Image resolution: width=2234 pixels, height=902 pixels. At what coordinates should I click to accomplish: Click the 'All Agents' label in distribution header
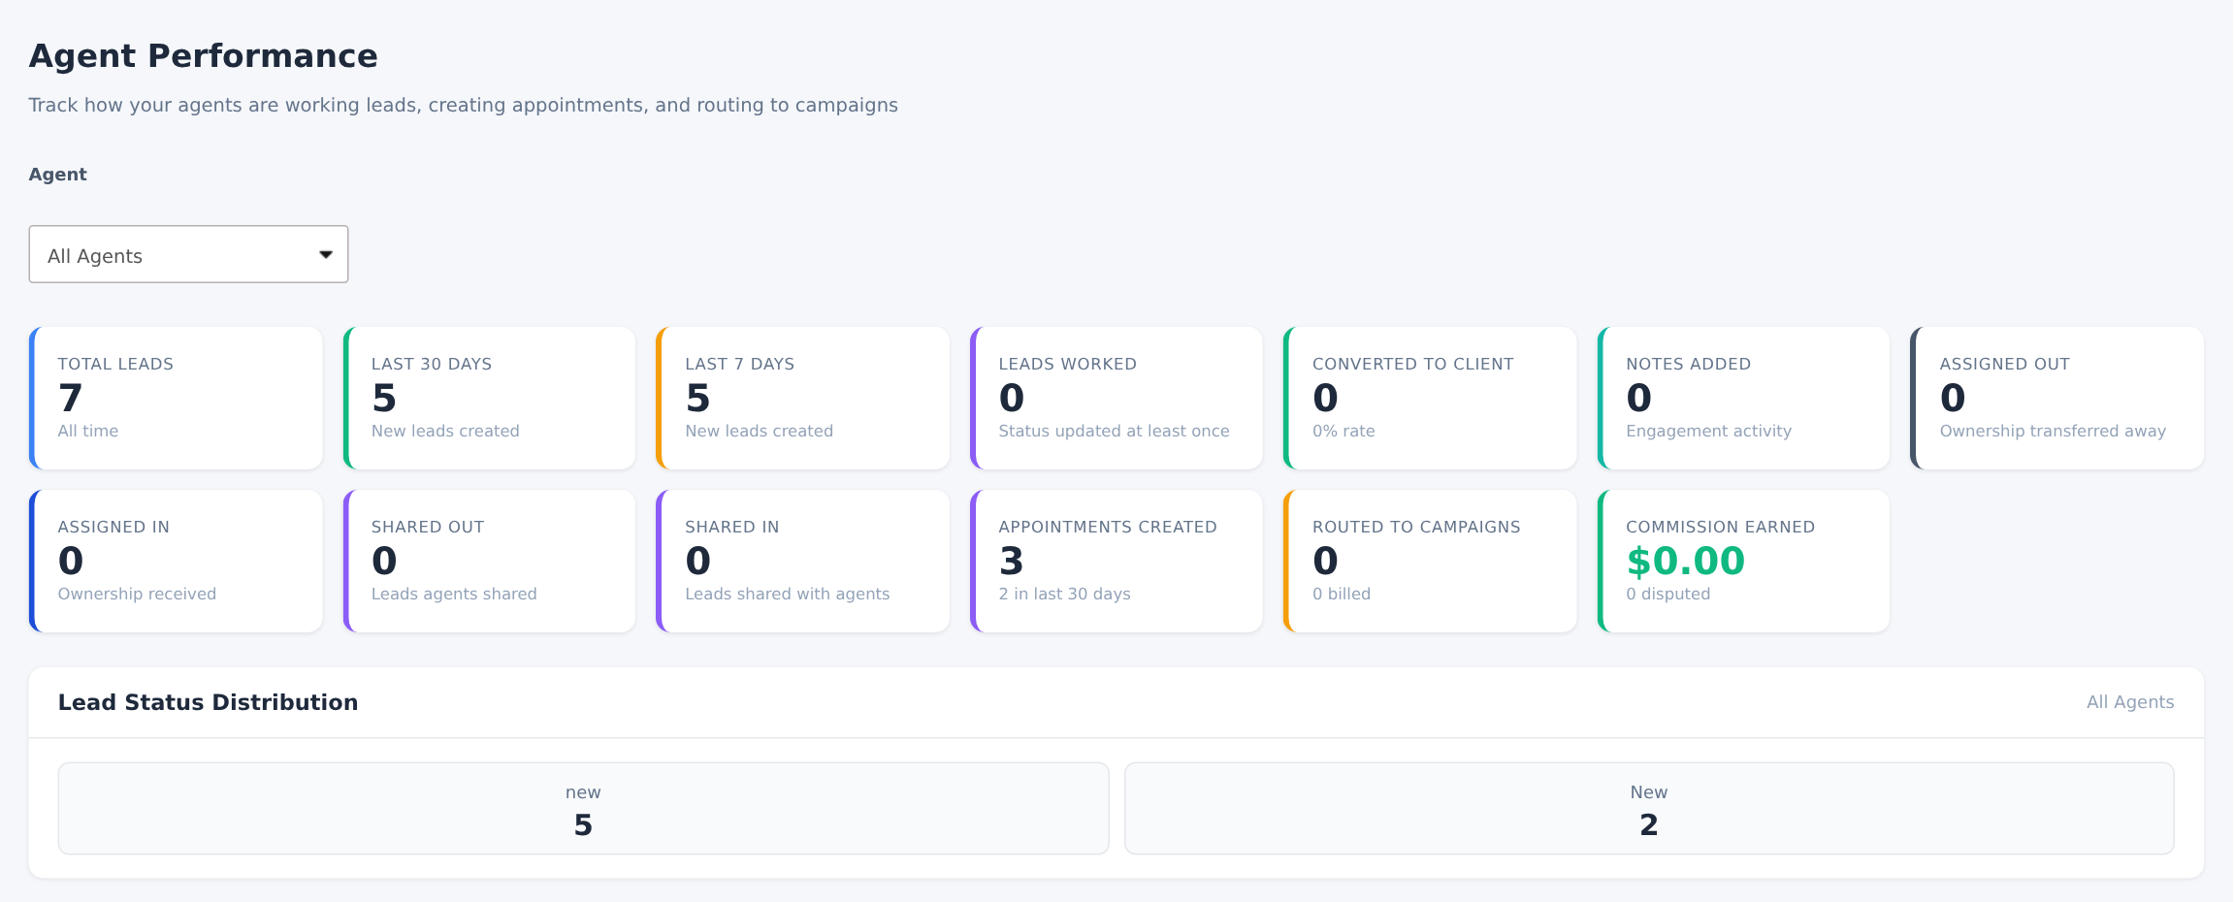2130,702
